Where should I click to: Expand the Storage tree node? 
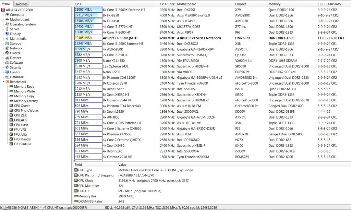(x=3, y=44)
